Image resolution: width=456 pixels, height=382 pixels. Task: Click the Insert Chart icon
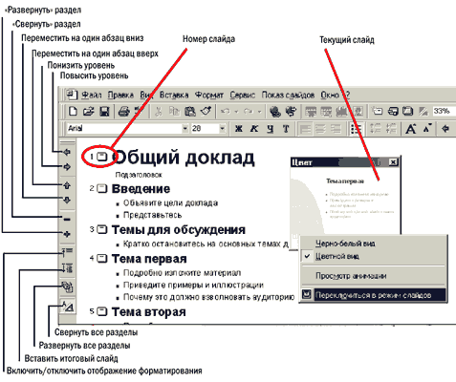342,111
